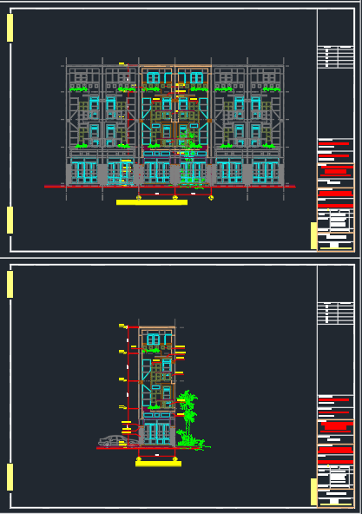The height and width of the screenshot is (514, 362).
Task: Click the yellow title bar under the single-house elevation
Action: tap(158, 464)
